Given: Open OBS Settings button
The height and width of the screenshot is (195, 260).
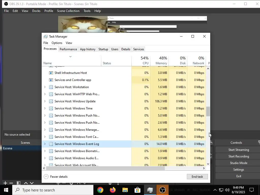Looking at the screenshot, I should pos(239,170).
